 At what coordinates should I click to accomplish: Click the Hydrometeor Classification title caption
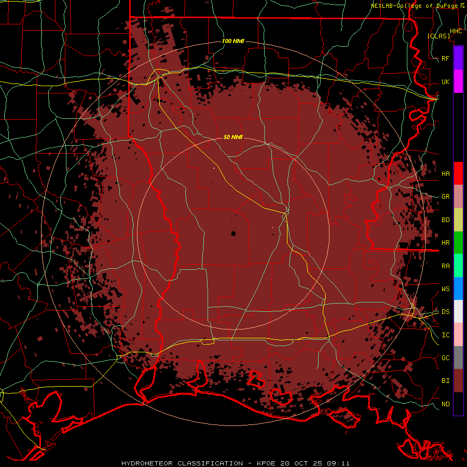click(235, 463)
